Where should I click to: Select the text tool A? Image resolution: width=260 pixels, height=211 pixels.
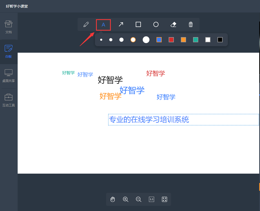[103, 25]
